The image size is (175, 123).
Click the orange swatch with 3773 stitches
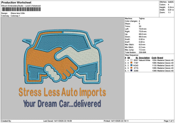point(132,68)
